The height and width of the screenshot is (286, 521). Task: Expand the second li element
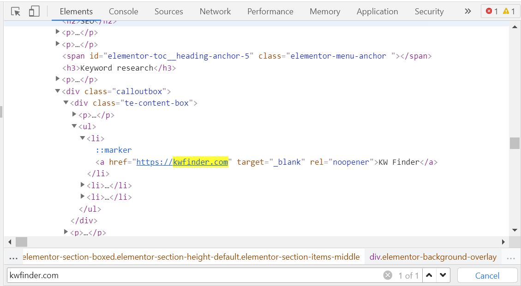tap(83, 185)
